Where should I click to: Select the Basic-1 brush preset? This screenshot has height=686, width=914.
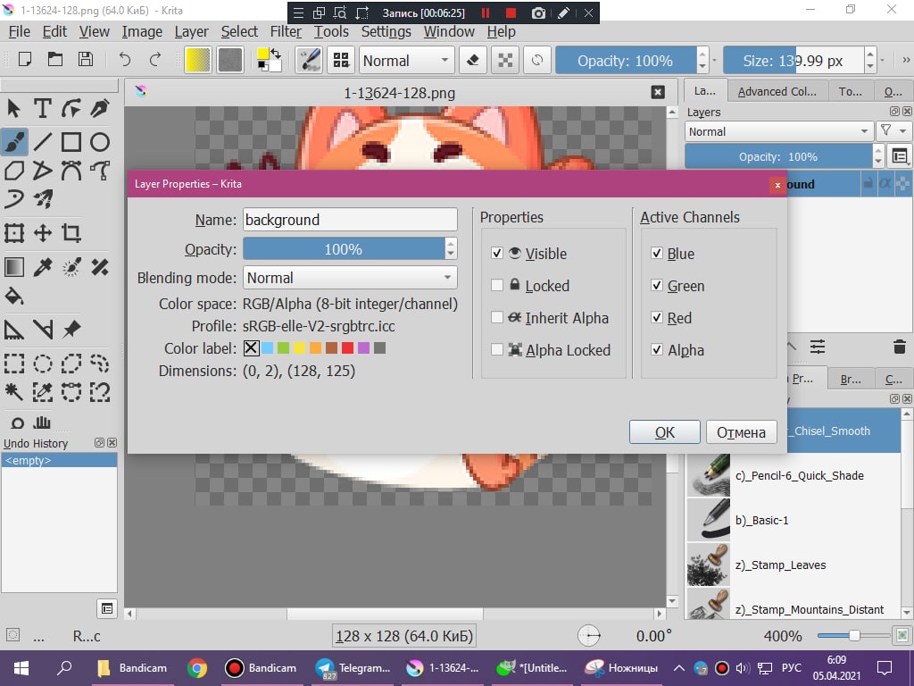(x=794, y=520)
